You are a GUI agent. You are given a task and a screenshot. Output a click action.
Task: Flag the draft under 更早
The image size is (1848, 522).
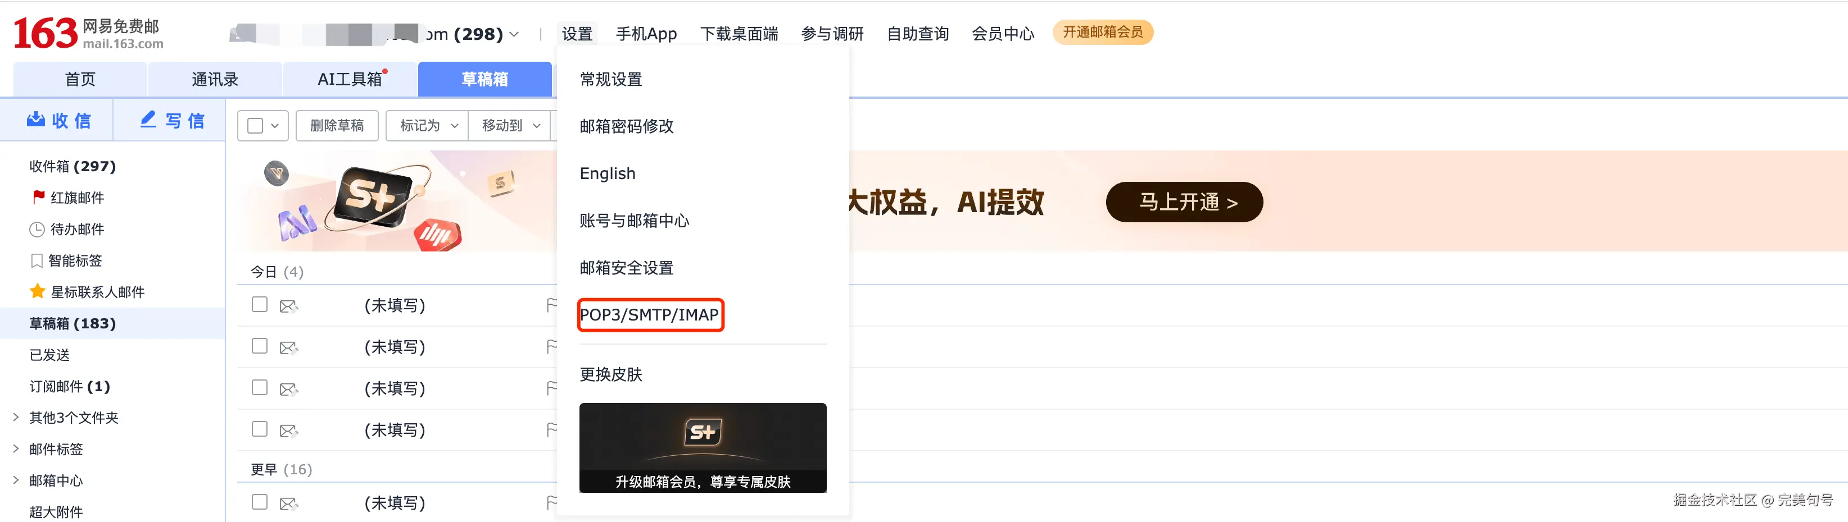click(x=552, y=503)
